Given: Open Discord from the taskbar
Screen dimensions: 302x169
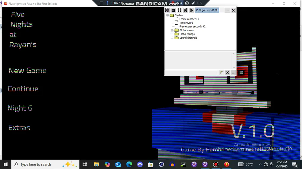Looking at the screenshot, I should pos(140,164).
